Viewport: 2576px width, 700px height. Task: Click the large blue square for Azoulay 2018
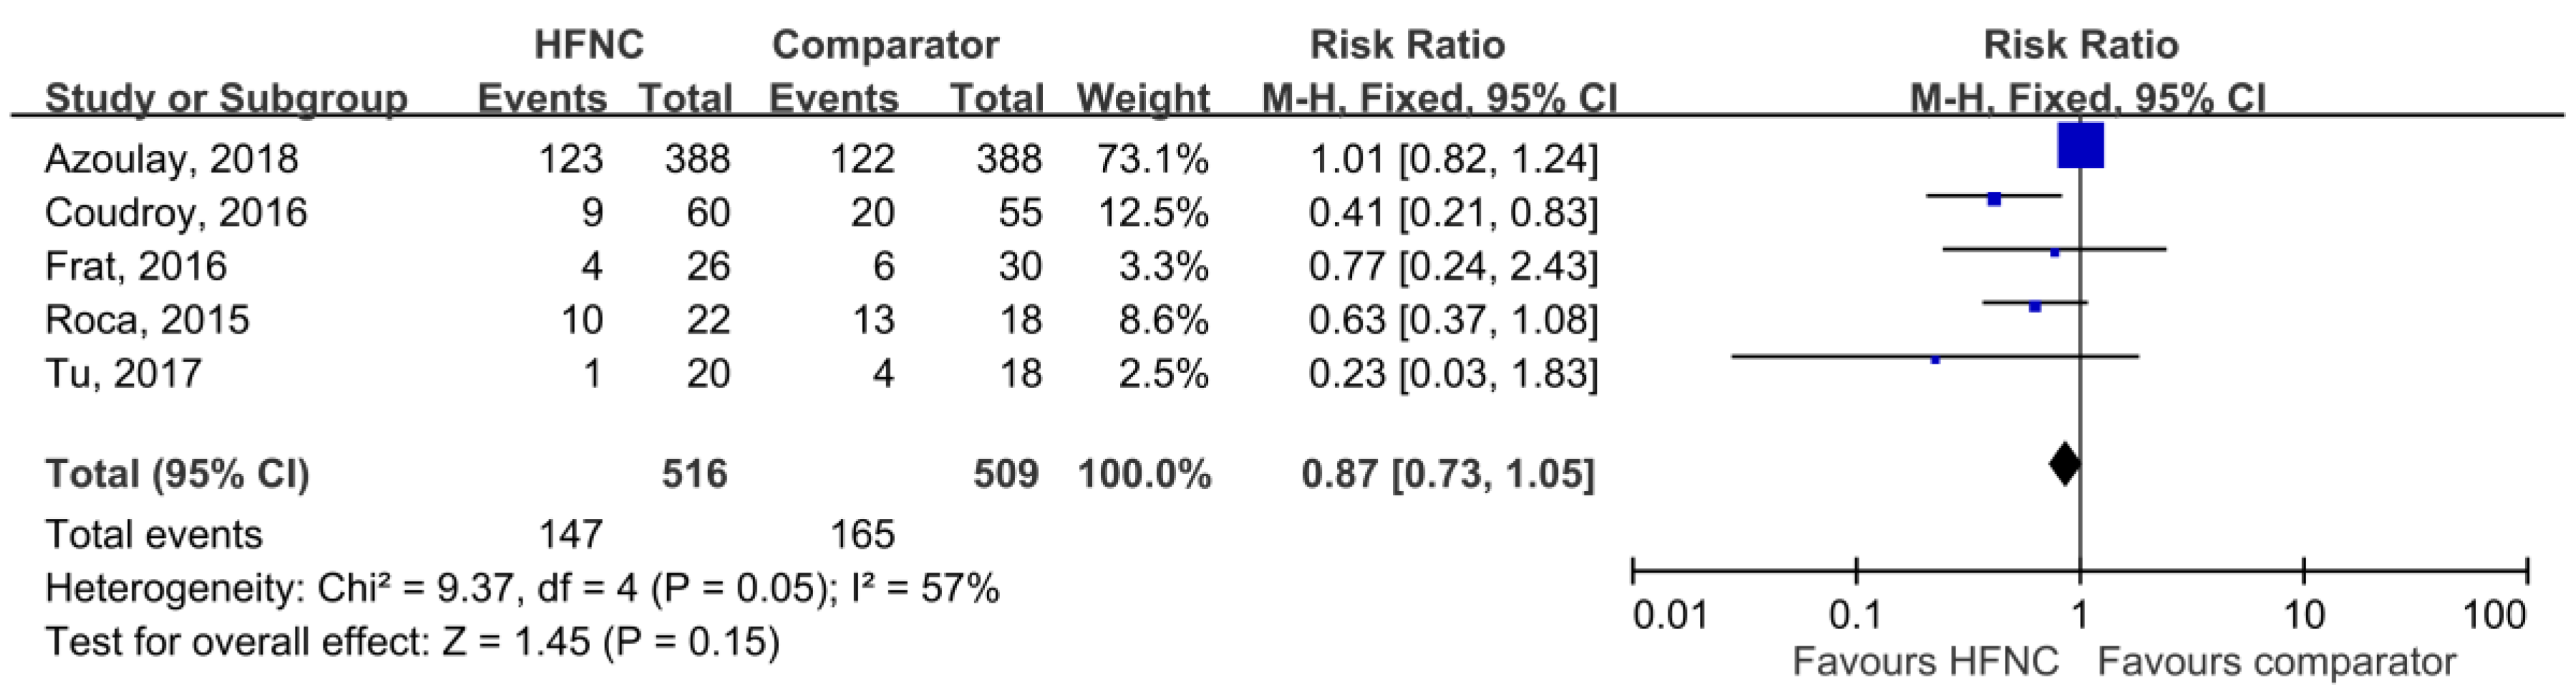(x=2081, y=146)
